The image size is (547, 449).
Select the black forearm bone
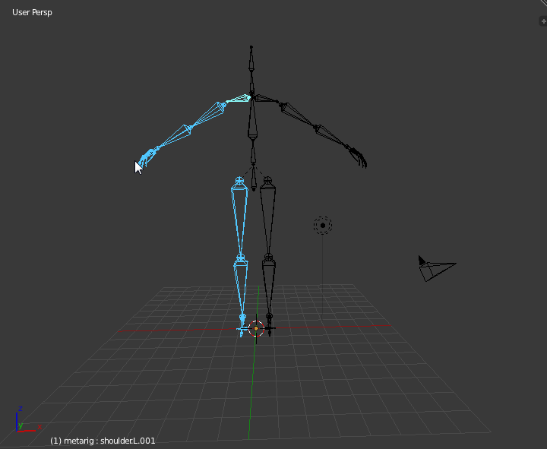point(331,137)
